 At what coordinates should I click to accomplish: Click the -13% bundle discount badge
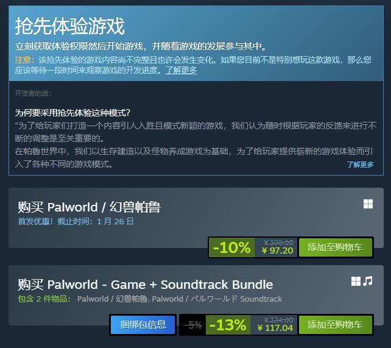tap(228, 325)
